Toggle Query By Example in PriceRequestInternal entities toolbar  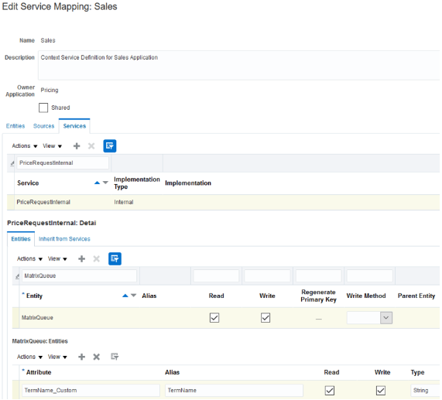115,258
